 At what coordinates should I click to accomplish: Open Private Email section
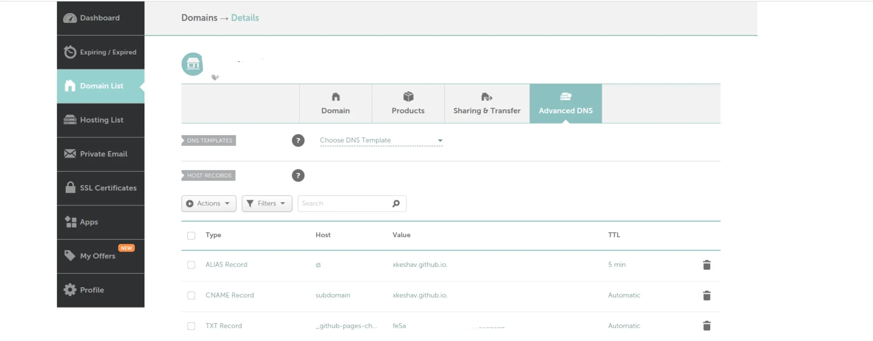coord(100,154)
